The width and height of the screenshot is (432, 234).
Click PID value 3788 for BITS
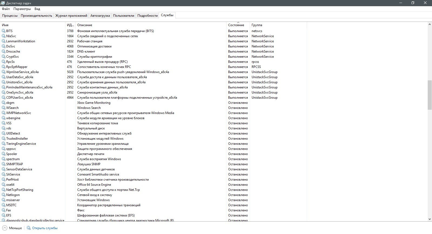(70, 31)
